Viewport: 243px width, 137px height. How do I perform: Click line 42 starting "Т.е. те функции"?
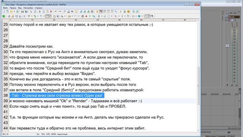pos(87,117)
